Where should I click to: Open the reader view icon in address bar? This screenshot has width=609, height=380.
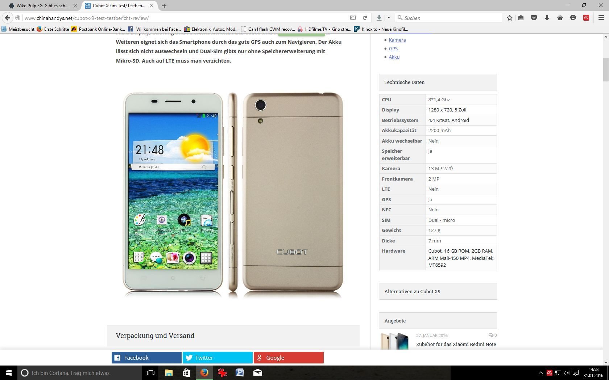click(x=353, y=18)
